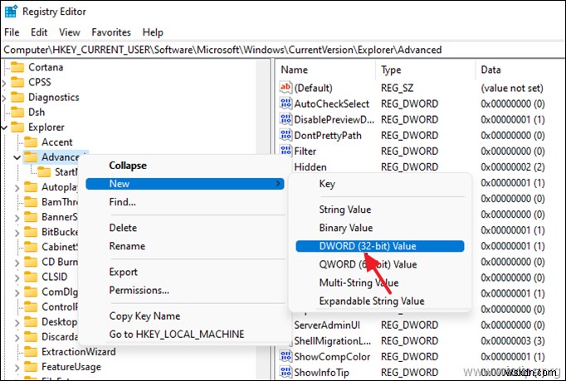Create a new Expandable String Value
Screen dimensions: 566x381
click(x=380, y=301)
